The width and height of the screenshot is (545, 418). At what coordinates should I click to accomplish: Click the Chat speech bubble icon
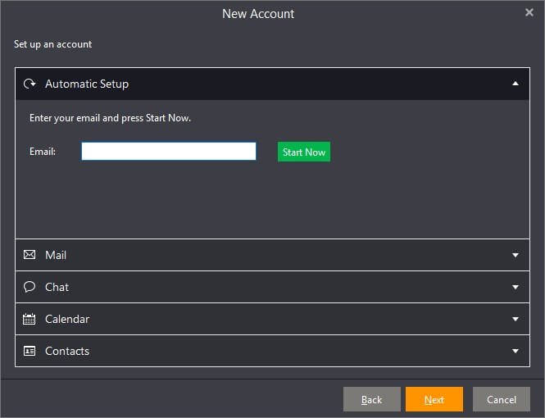(30, 287)
